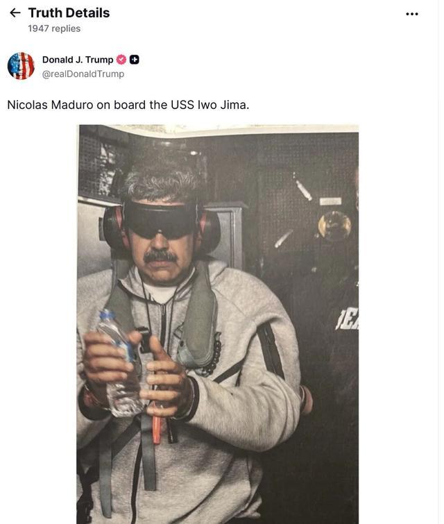Click the pink verified checkmark badge

(121, 60)
